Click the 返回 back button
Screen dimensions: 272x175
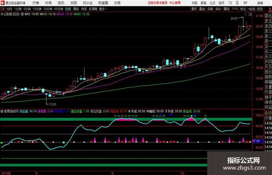pos(260,9)
